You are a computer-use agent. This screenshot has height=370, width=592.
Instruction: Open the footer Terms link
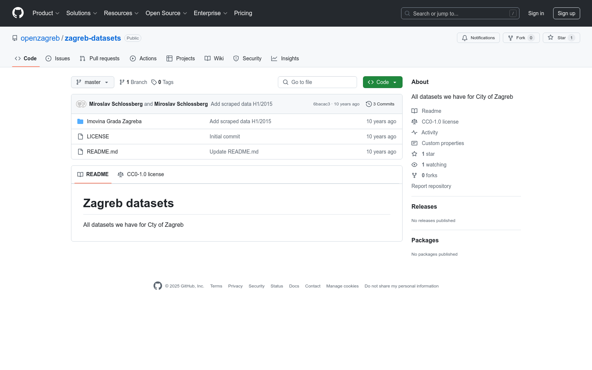tap(216, 286)
